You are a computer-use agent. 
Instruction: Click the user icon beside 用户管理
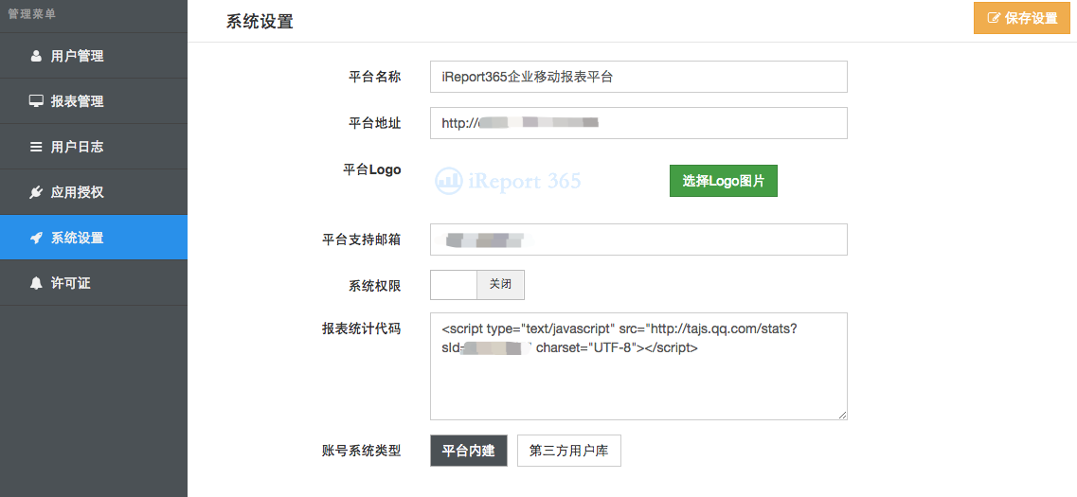point(36,56)
